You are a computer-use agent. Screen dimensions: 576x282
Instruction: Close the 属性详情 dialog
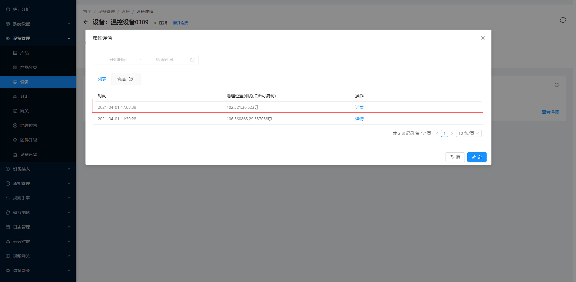(x=483, y=38)
